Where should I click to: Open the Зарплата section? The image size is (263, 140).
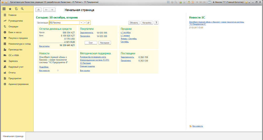13,61
